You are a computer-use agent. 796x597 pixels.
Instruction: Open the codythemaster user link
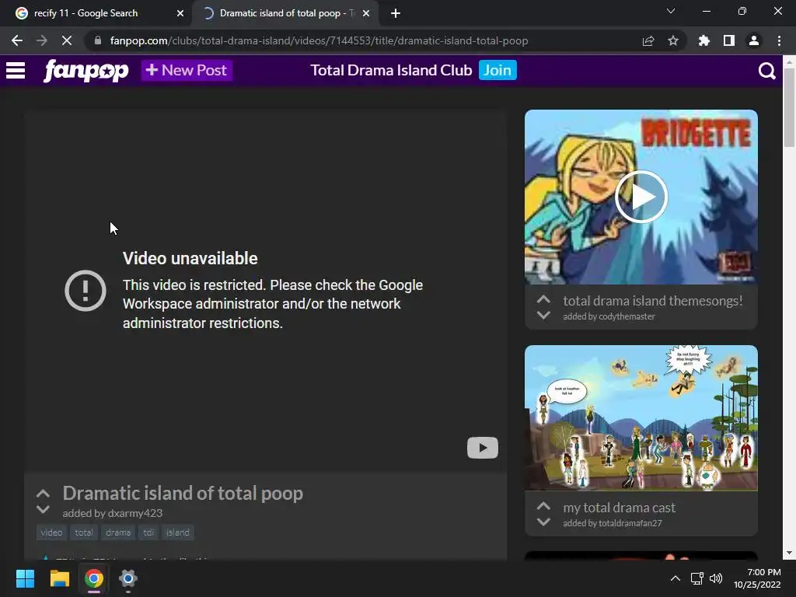(x=627, y=316)
